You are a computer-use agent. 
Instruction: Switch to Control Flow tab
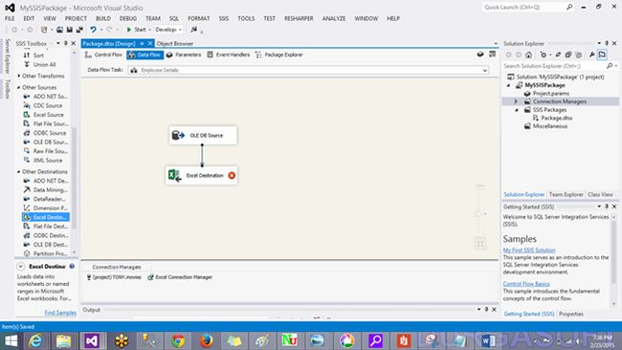click(104, 55)
